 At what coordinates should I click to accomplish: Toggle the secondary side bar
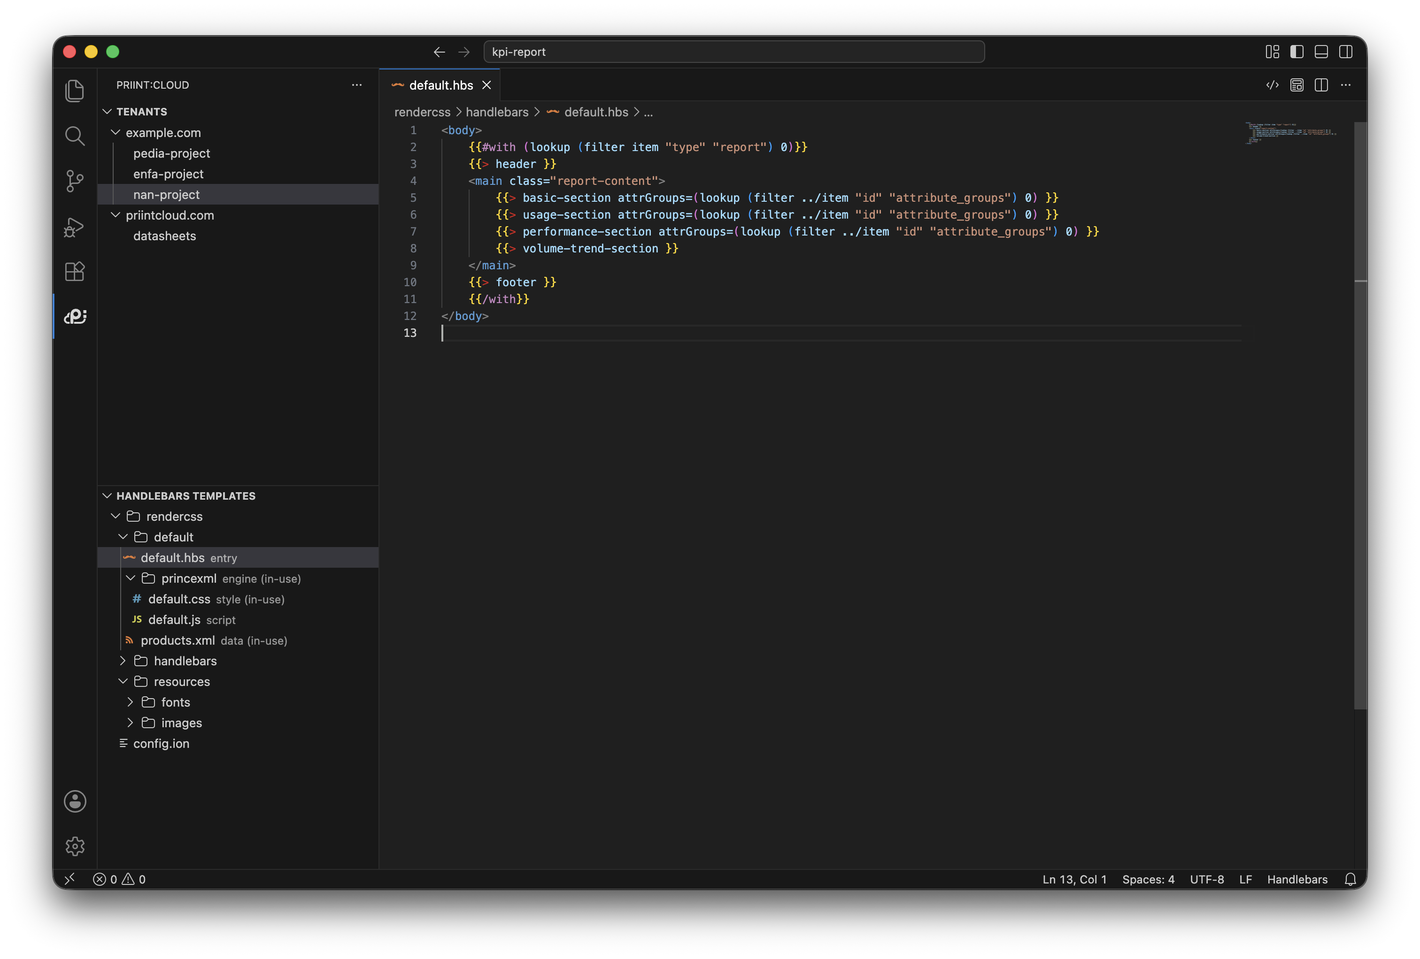tap(1345, 52)
